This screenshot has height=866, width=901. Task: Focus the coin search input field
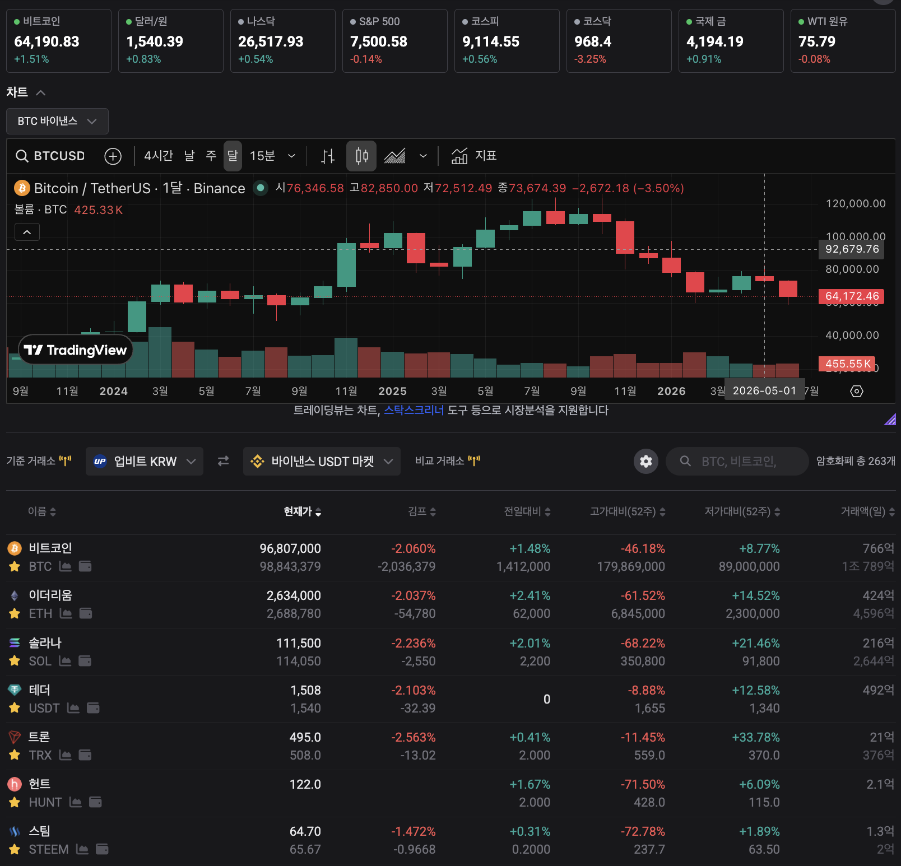(x=737, y=461)
